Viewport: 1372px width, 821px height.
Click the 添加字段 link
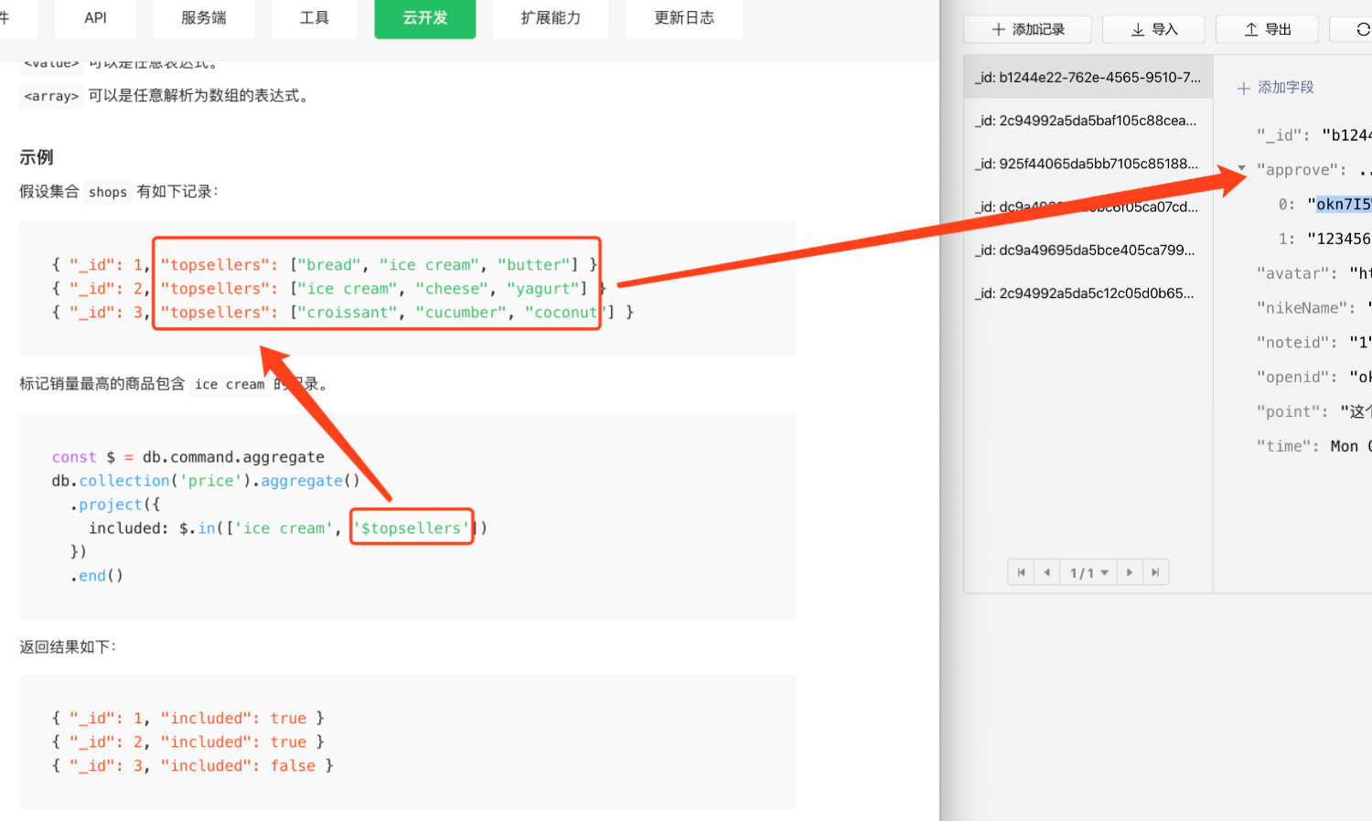1275,88
